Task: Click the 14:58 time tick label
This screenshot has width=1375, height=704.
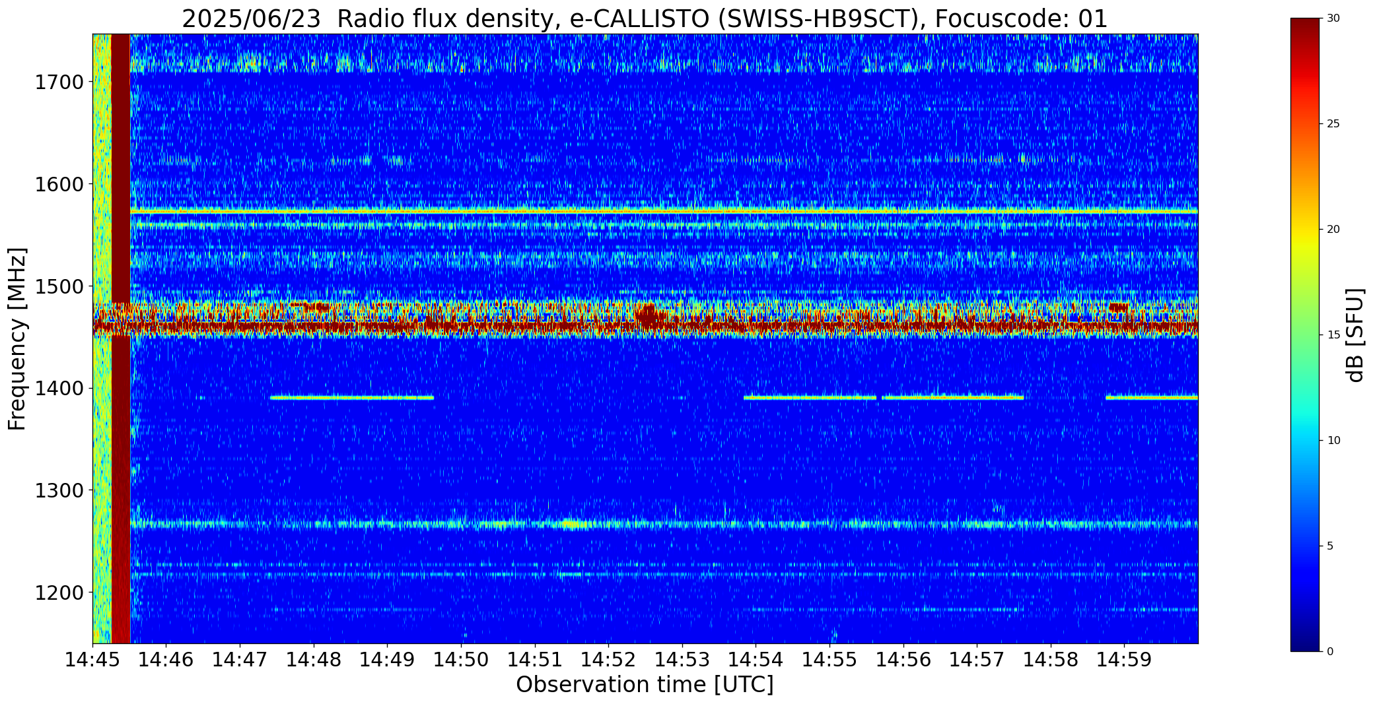Action: click(1051, 658)
